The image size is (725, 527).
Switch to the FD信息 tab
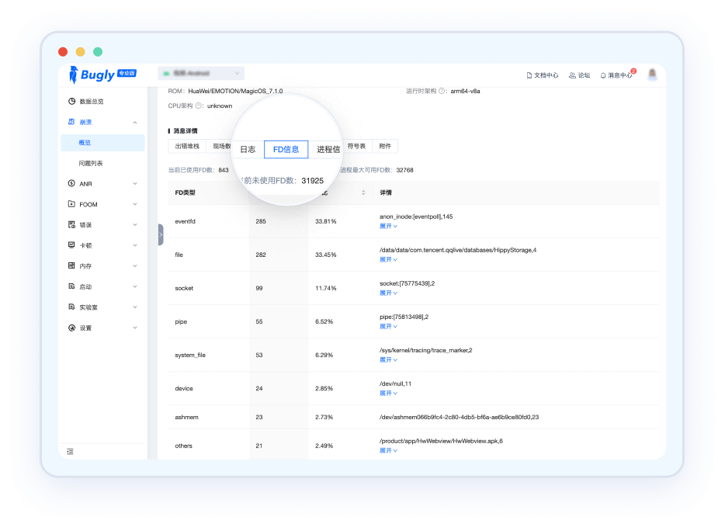point(286,150)
